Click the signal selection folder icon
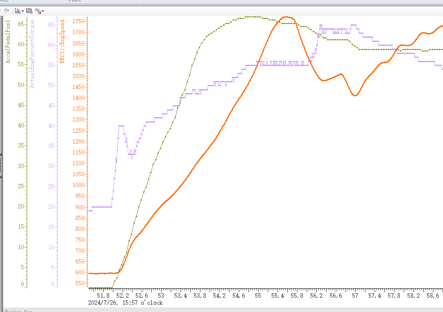This screenshot has height=312, width=443. (30, 11)
